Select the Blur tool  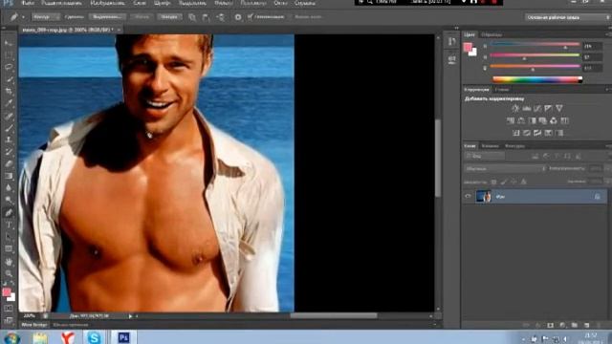click(9, 188)
